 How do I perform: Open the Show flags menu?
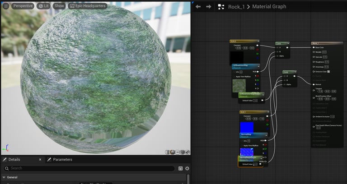point(59,6)
